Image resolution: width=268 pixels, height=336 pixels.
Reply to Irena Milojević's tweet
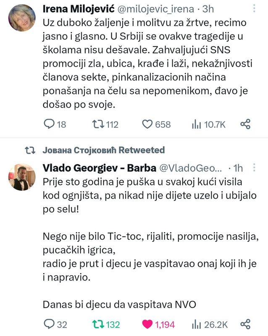pos(50,124)
